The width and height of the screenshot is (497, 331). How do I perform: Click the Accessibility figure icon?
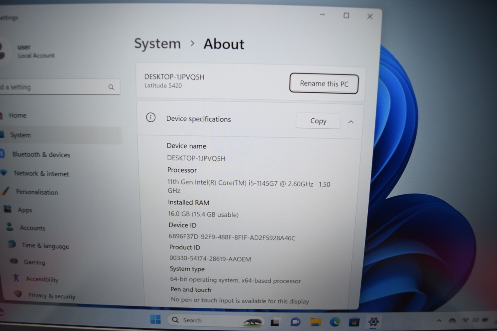click(x=16, y=278)
